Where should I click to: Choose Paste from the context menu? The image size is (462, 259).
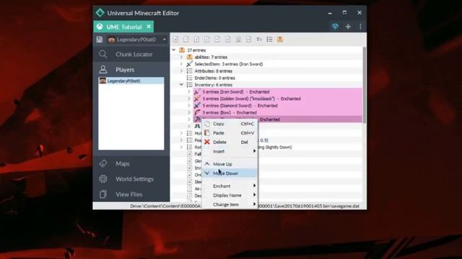coord(230,133)
